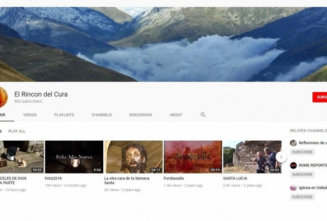
Task: Click the 800 subscribers count text
Action: click(28, 101)
